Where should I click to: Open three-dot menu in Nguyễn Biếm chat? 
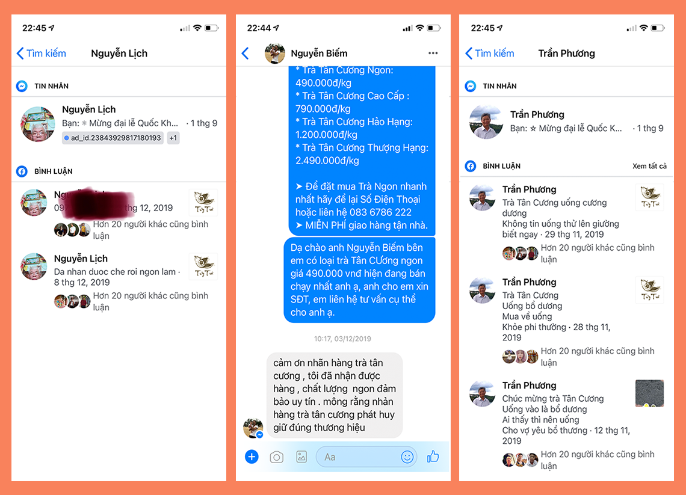(x=433, y=53)
